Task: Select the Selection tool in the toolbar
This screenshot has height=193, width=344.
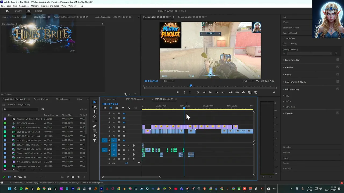Action: (94, 102)
